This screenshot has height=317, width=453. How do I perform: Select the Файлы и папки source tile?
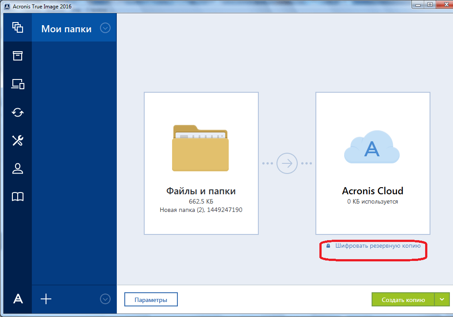(201, 163)
